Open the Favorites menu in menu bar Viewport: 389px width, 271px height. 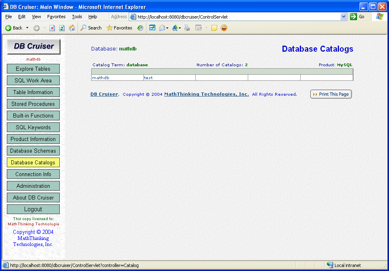[56, 17]
